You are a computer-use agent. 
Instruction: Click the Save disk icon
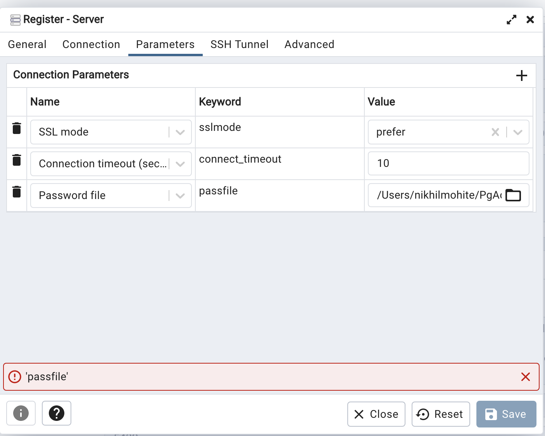[x=491, y=414]
